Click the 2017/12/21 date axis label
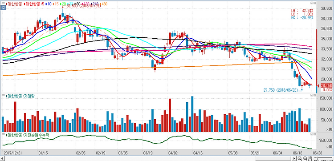This screenshot has height=161, width=334. pos(13,153)
